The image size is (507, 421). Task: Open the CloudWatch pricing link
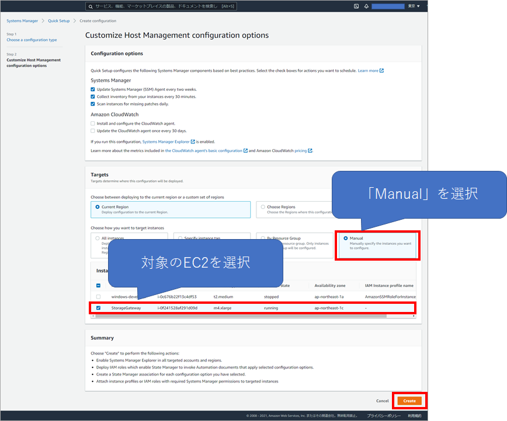pyautogui.click(x=301, y=151)
